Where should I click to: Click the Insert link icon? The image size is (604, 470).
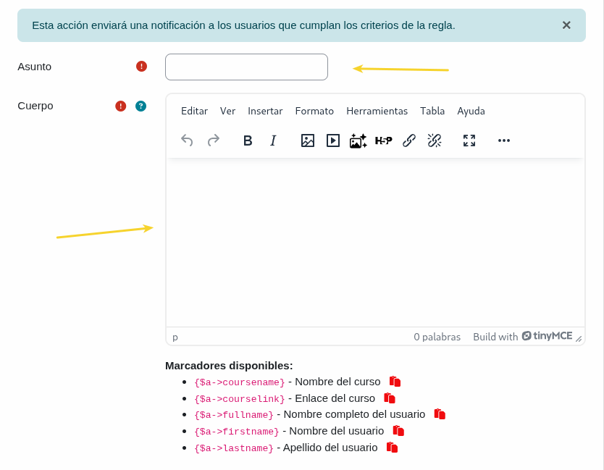(x=408, y=140)
